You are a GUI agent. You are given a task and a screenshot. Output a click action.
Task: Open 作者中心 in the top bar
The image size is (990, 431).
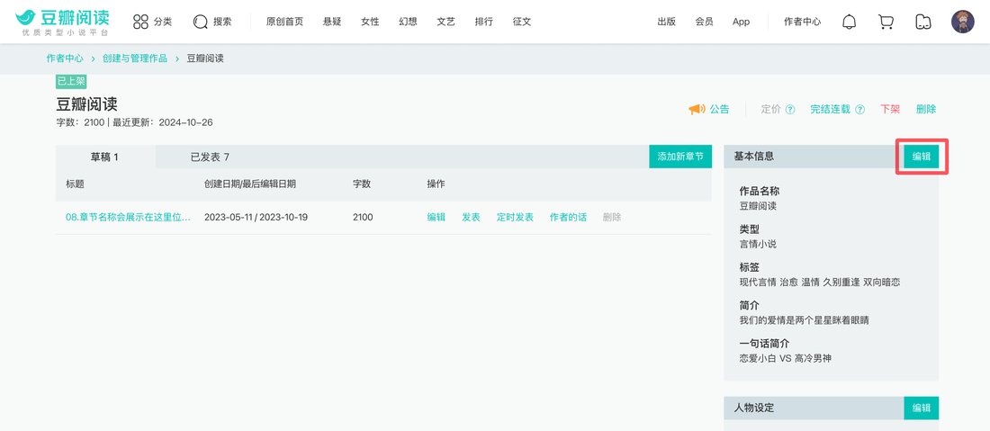coord(803,22)
